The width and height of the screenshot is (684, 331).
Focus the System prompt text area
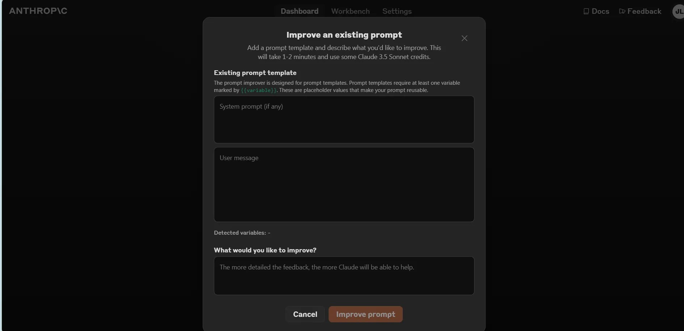coord(344,120)
